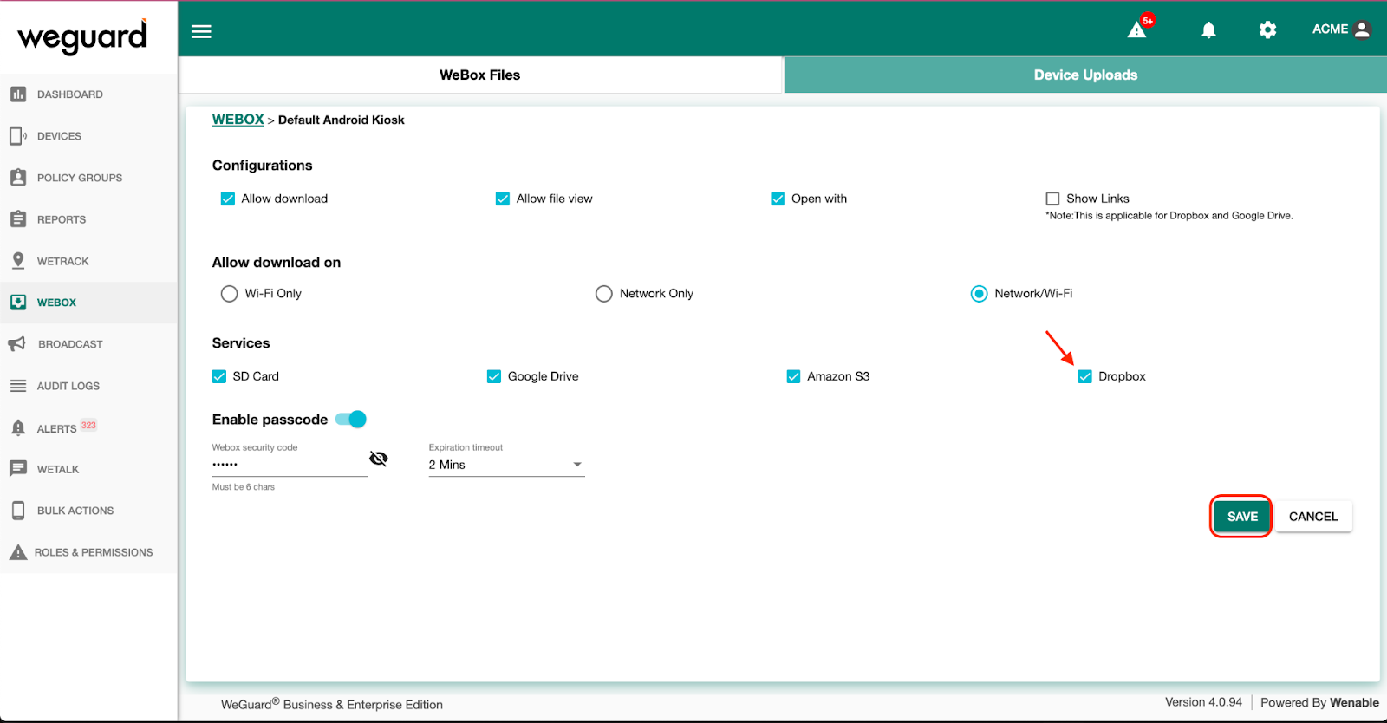The image size is (1387, 723).
Task: Open WeTalk from the sidebar
Action: tap(88, 469)
